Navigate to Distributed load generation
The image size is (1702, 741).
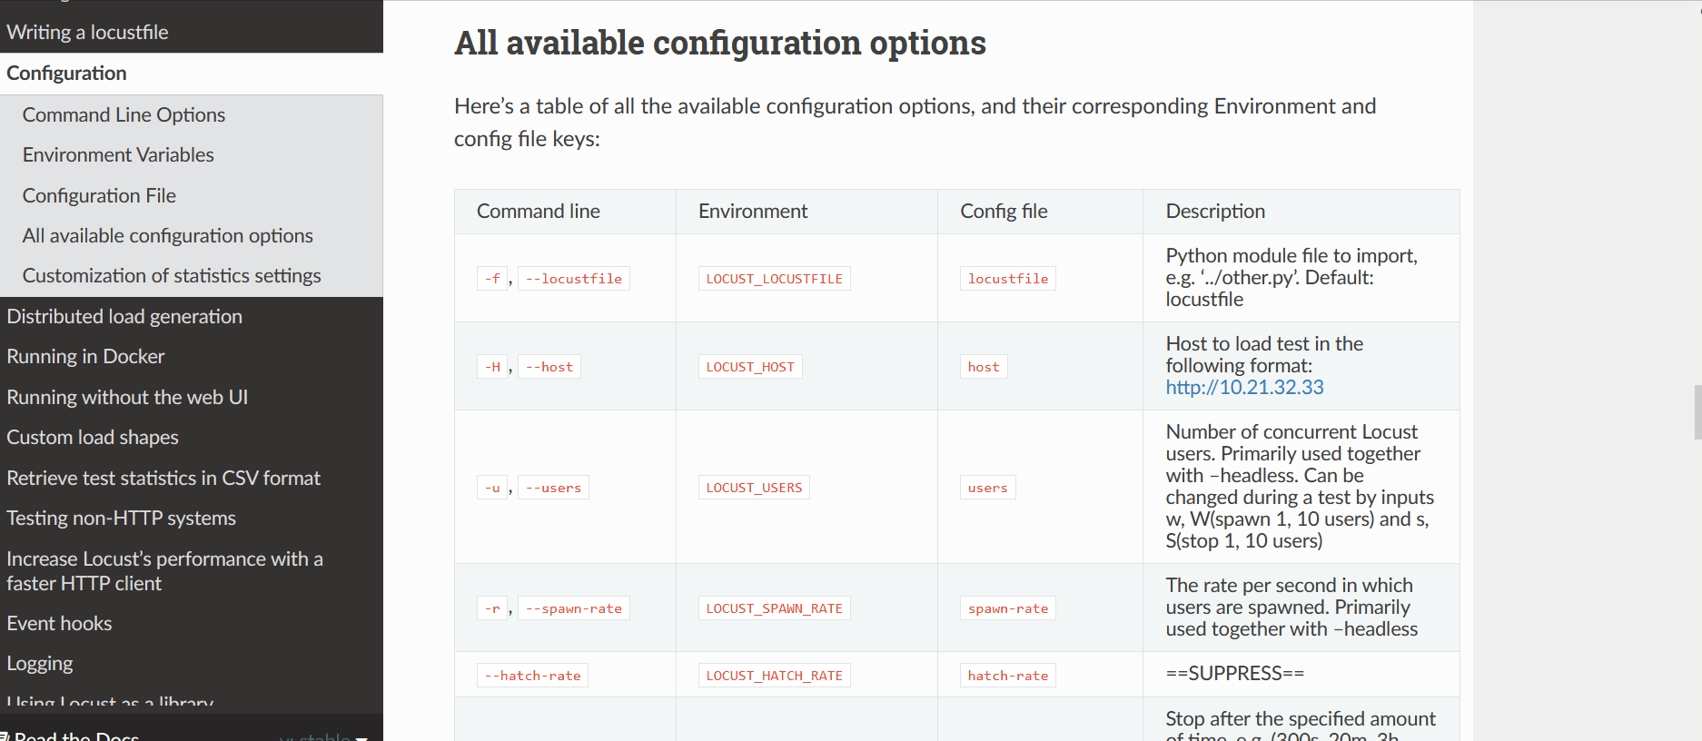(124, 317)
